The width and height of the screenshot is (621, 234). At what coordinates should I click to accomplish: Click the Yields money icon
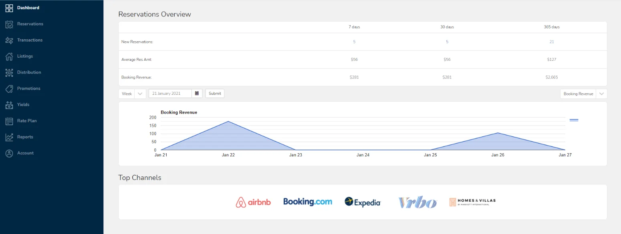tap(9, 105)
